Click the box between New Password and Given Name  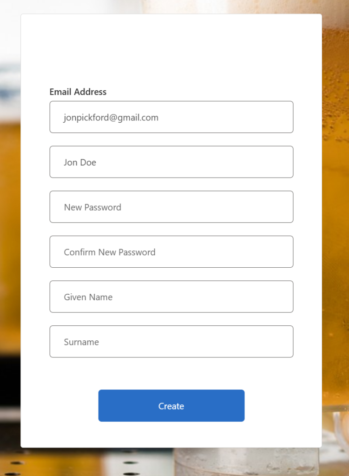click(171, 252)
